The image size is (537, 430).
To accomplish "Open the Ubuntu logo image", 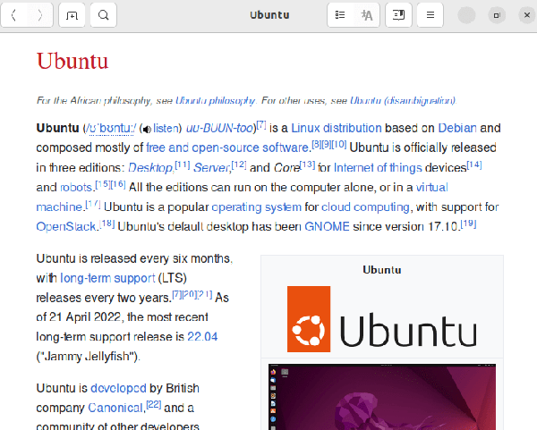I will [382, 319].
